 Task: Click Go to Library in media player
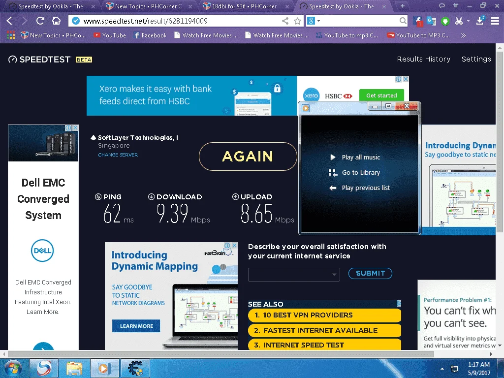pos(354,173)
